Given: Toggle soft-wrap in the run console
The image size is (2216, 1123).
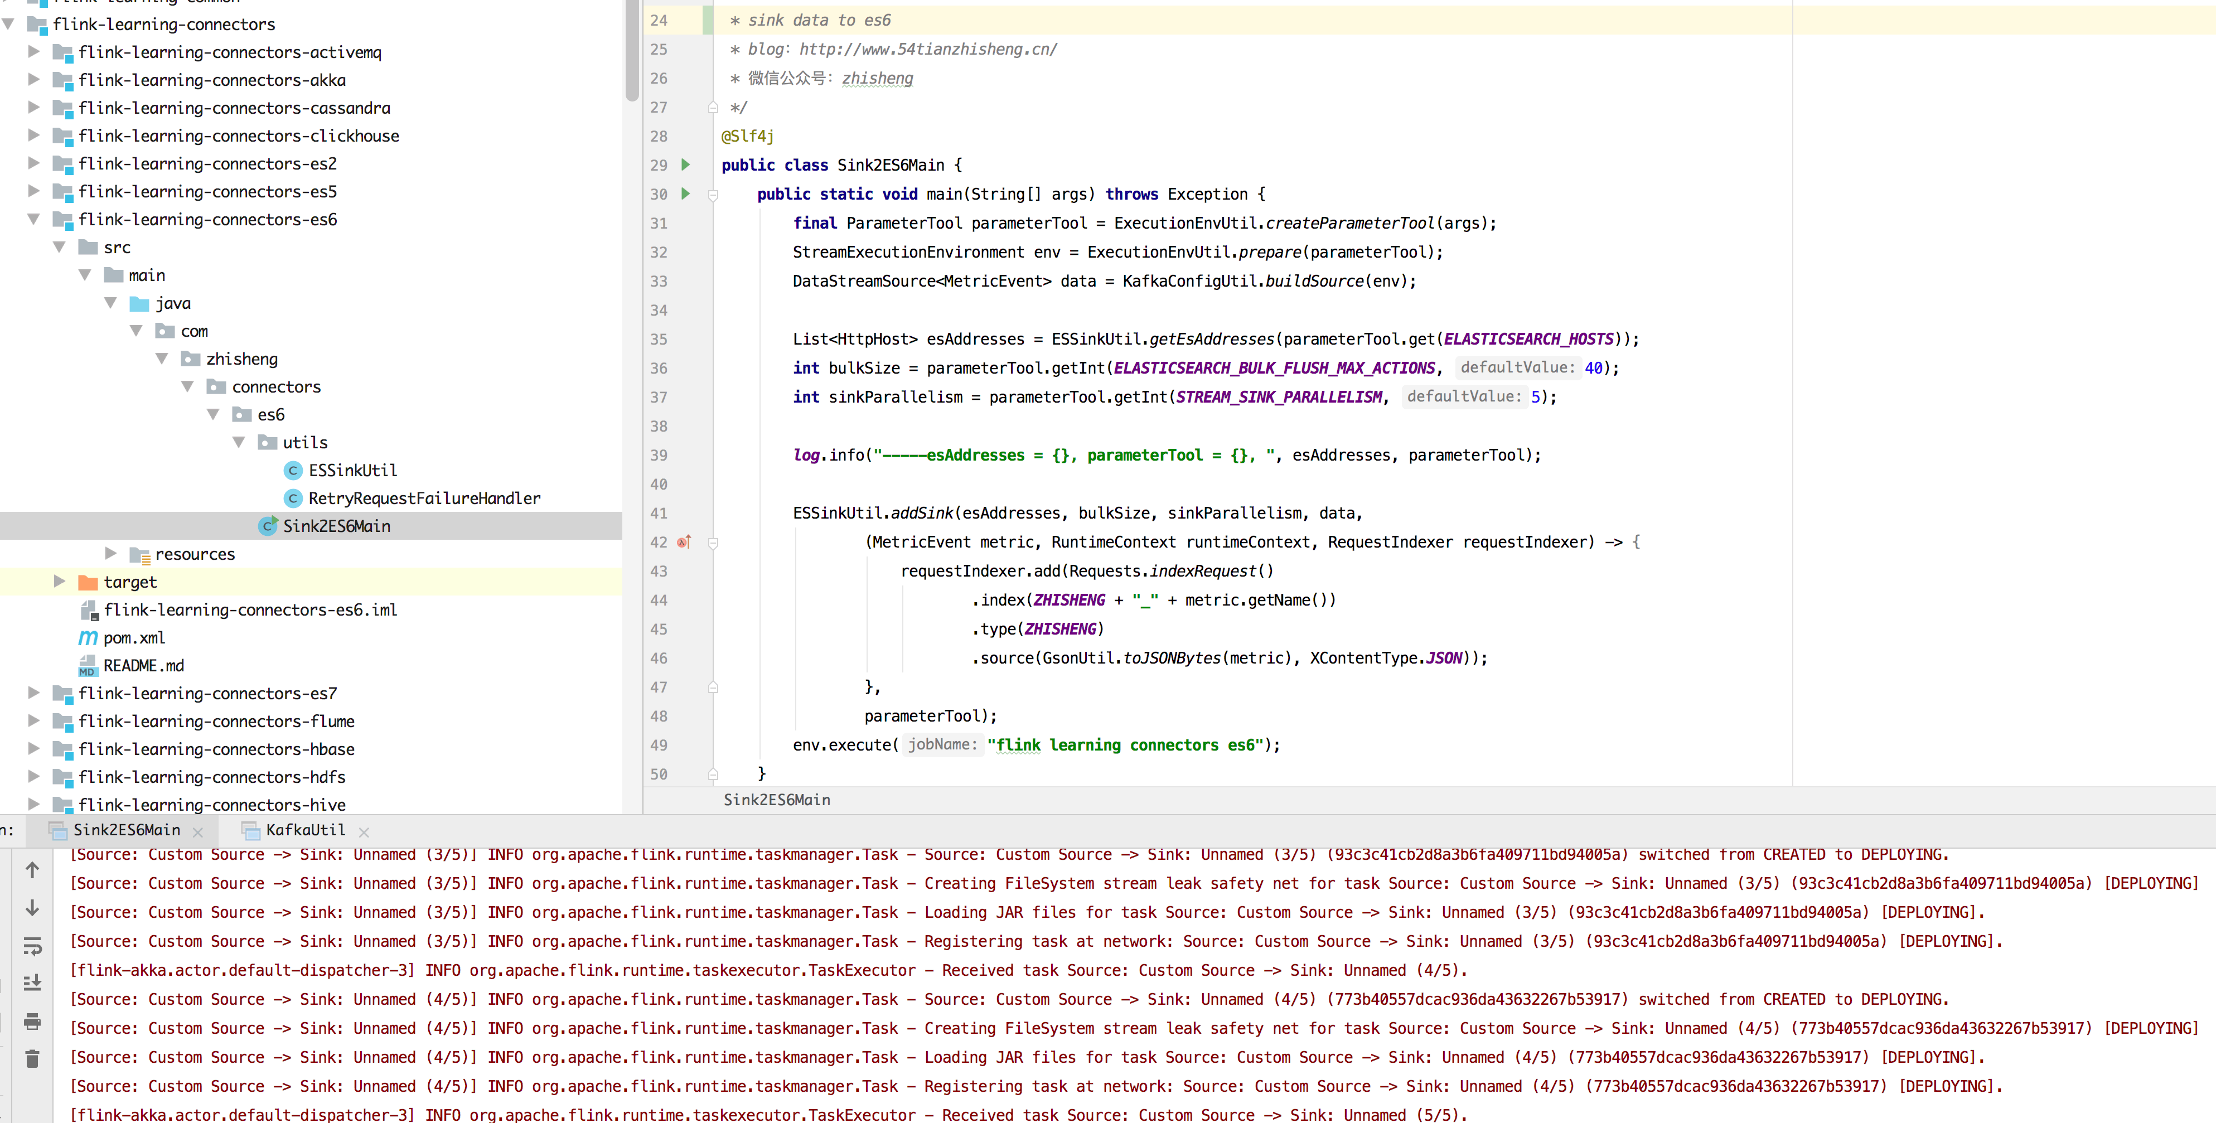Looking at the screenshot, I should click(x=33, y=947).
